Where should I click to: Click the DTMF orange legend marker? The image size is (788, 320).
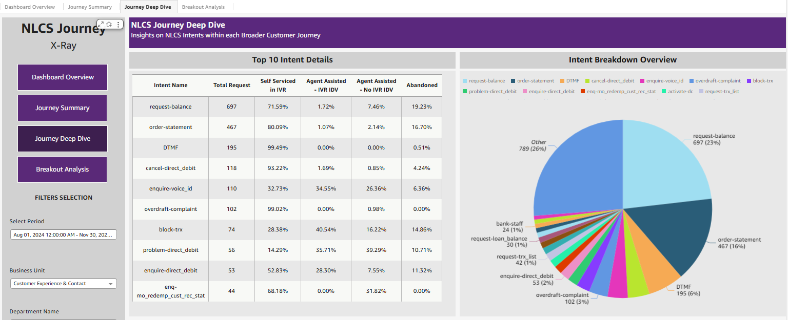(x=562, y=81)
